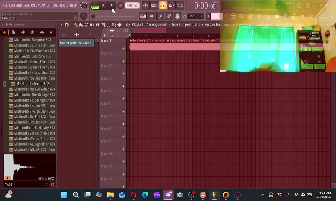Select MistLordRx Terror 808 in Browser
This screenshot has width=336, height=201.
tap(33, 84)
